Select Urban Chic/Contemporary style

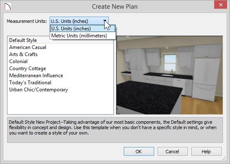point(60,90)
